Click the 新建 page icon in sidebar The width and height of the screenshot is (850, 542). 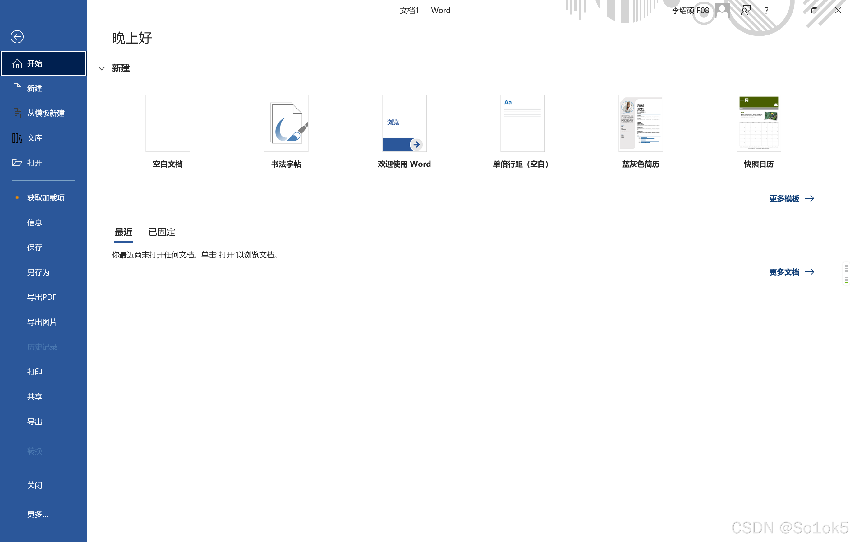pos(17,88)
